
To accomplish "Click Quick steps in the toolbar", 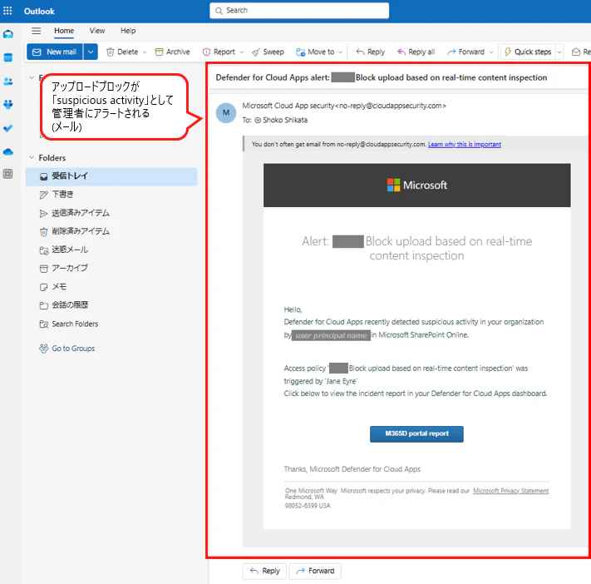I will pos(528,52).
